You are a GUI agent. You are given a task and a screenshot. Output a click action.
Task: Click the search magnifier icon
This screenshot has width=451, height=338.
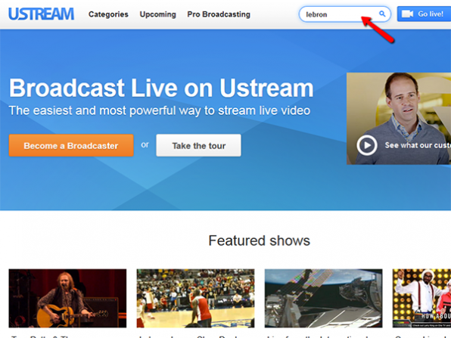[382, 14]
